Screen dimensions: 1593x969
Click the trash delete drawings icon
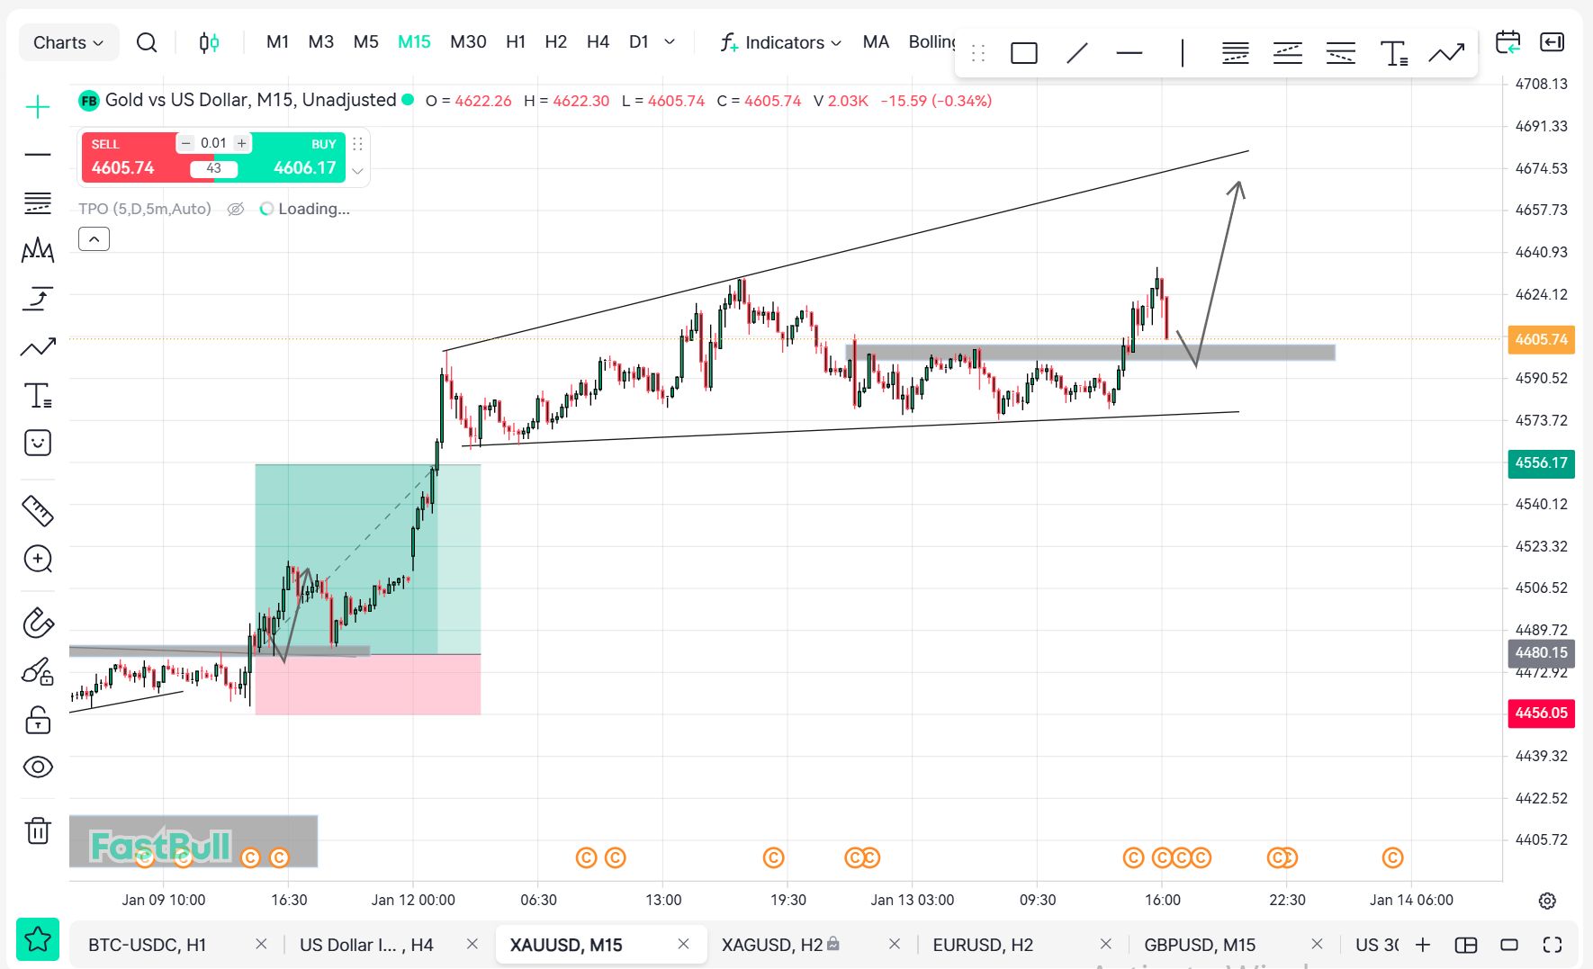tap(38, 830)
